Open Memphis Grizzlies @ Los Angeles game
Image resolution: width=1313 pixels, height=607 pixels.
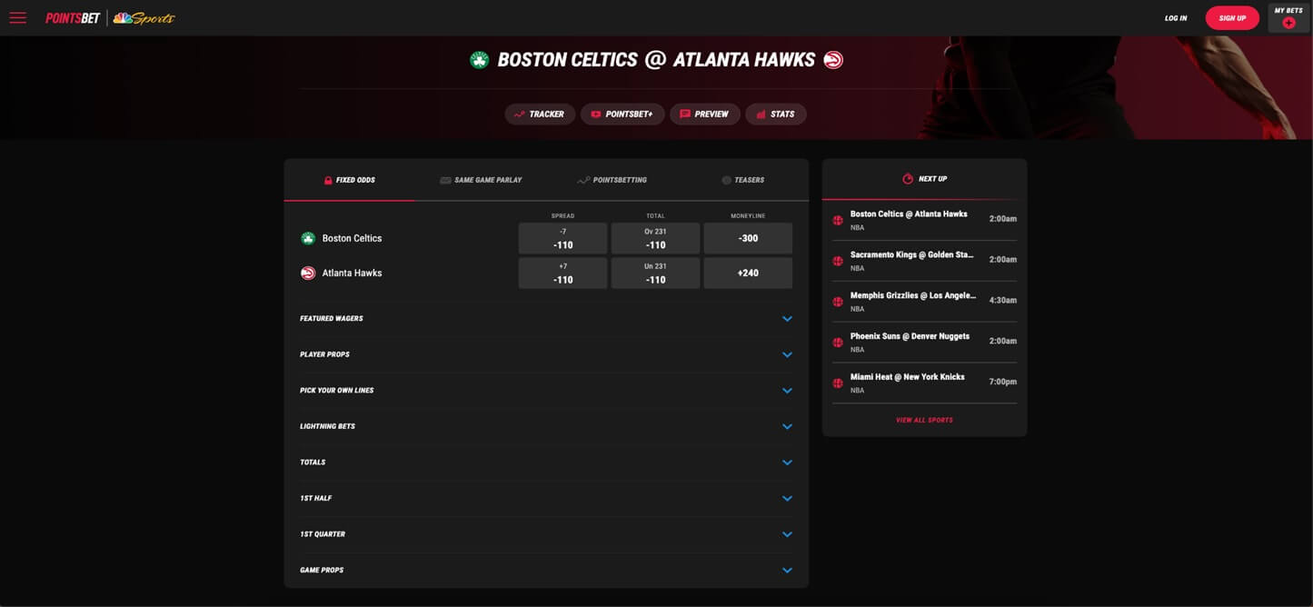click(924, 302)
